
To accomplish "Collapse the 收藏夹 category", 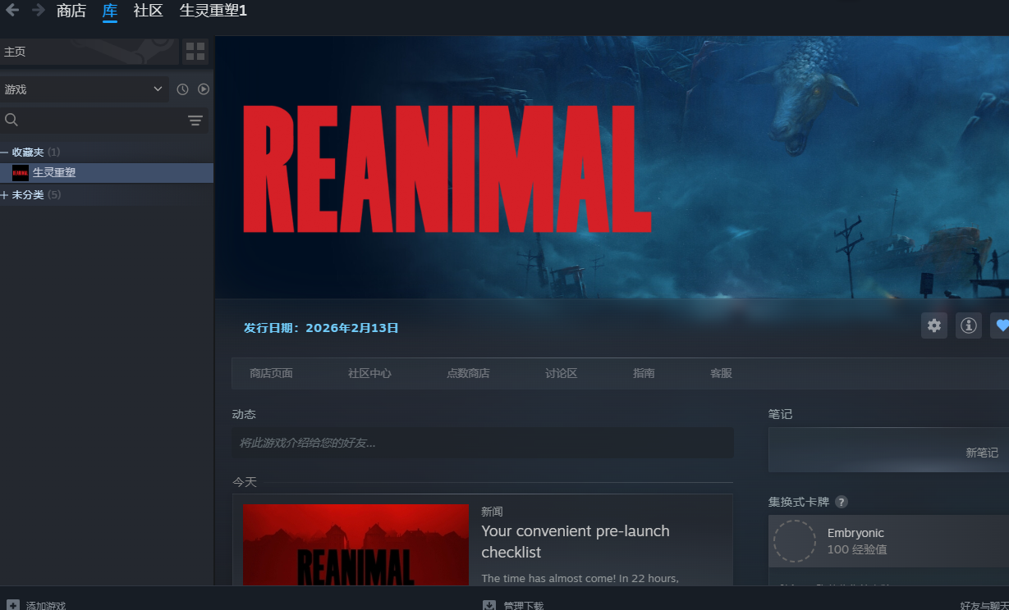I will click(5, 152).
